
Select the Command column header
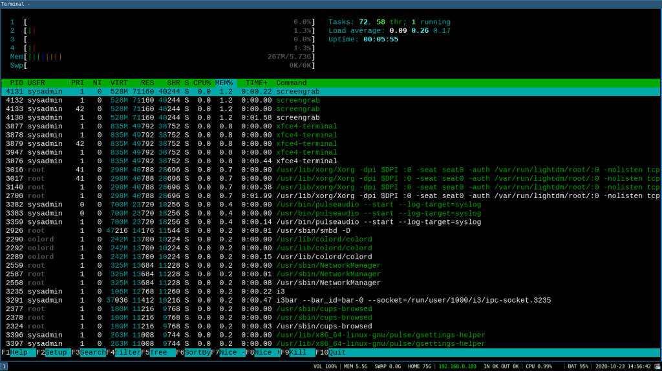pyautogui.click(x=291, y=83)
